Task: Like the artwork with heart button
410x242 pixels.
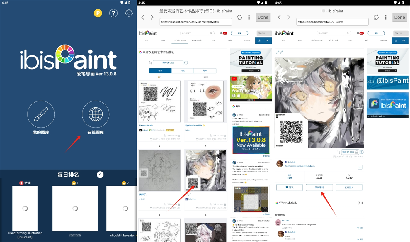Action: tap(290, 187)
